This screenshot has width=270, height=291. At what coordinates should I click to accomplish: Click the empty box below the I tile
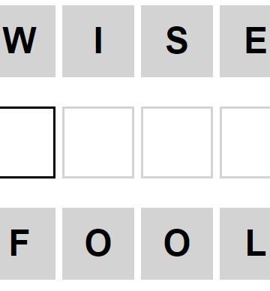click(x=98, y=142)
